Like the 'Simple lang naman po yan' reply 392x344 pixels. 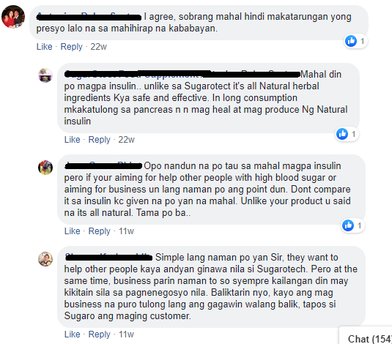point(73,334)
